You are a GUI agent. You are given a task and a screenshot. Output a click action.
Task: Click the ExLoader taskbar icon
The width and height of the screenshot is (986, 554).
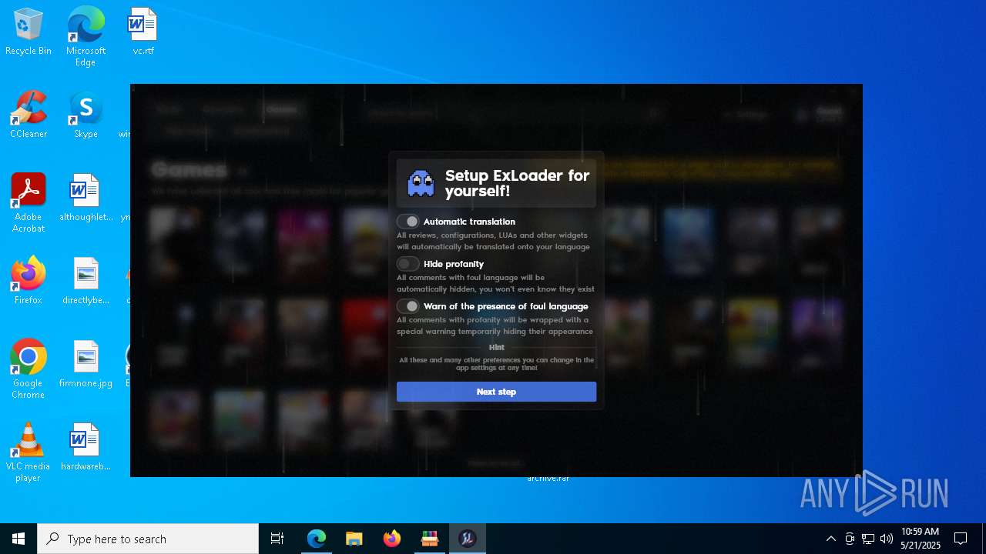[x=468, y=539]
